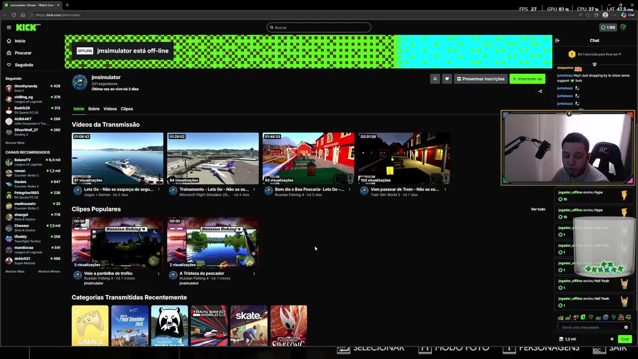638x359 pixels.
Task: Select the Início channel tab
Action: (79, 109)
